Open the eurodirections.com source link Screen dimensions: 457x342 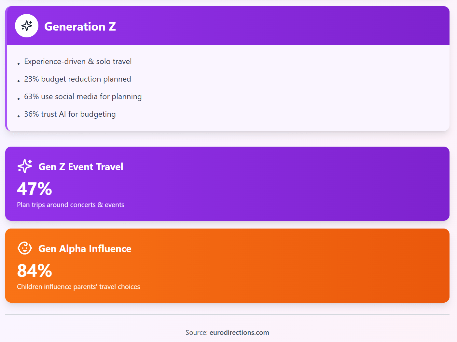(x=239, y=333)
